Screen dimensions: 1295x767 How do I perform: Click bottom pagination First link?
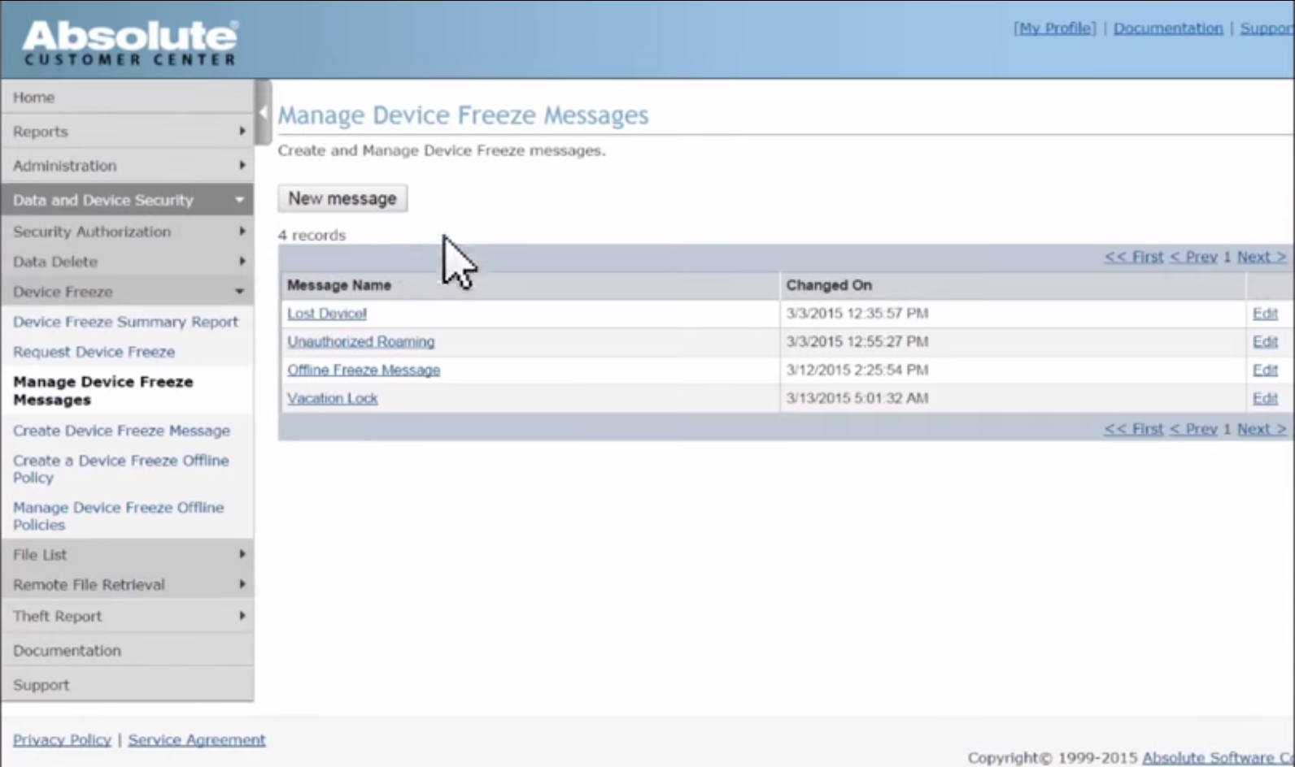coord(1134,428)
